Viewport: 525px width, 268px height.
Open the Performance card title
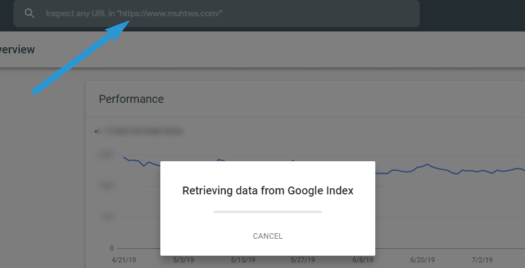[131, 99]
